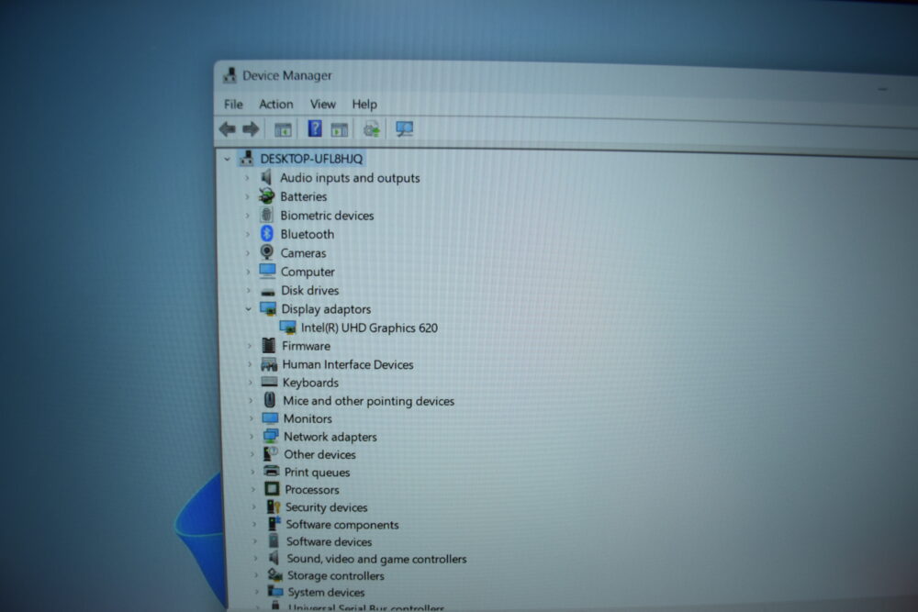This screenshot has width=918, height=612.
Task: Select the Print queues label
Action: (x=317, y=473)
